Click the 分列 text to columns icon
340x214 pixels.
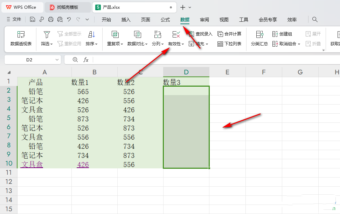(x=158, y=34)
